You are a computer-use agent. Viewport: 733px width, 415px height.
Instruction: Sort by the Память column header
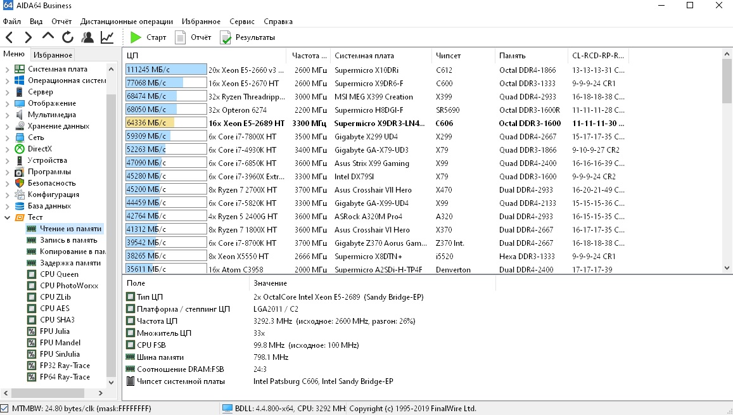coord(530,56)
